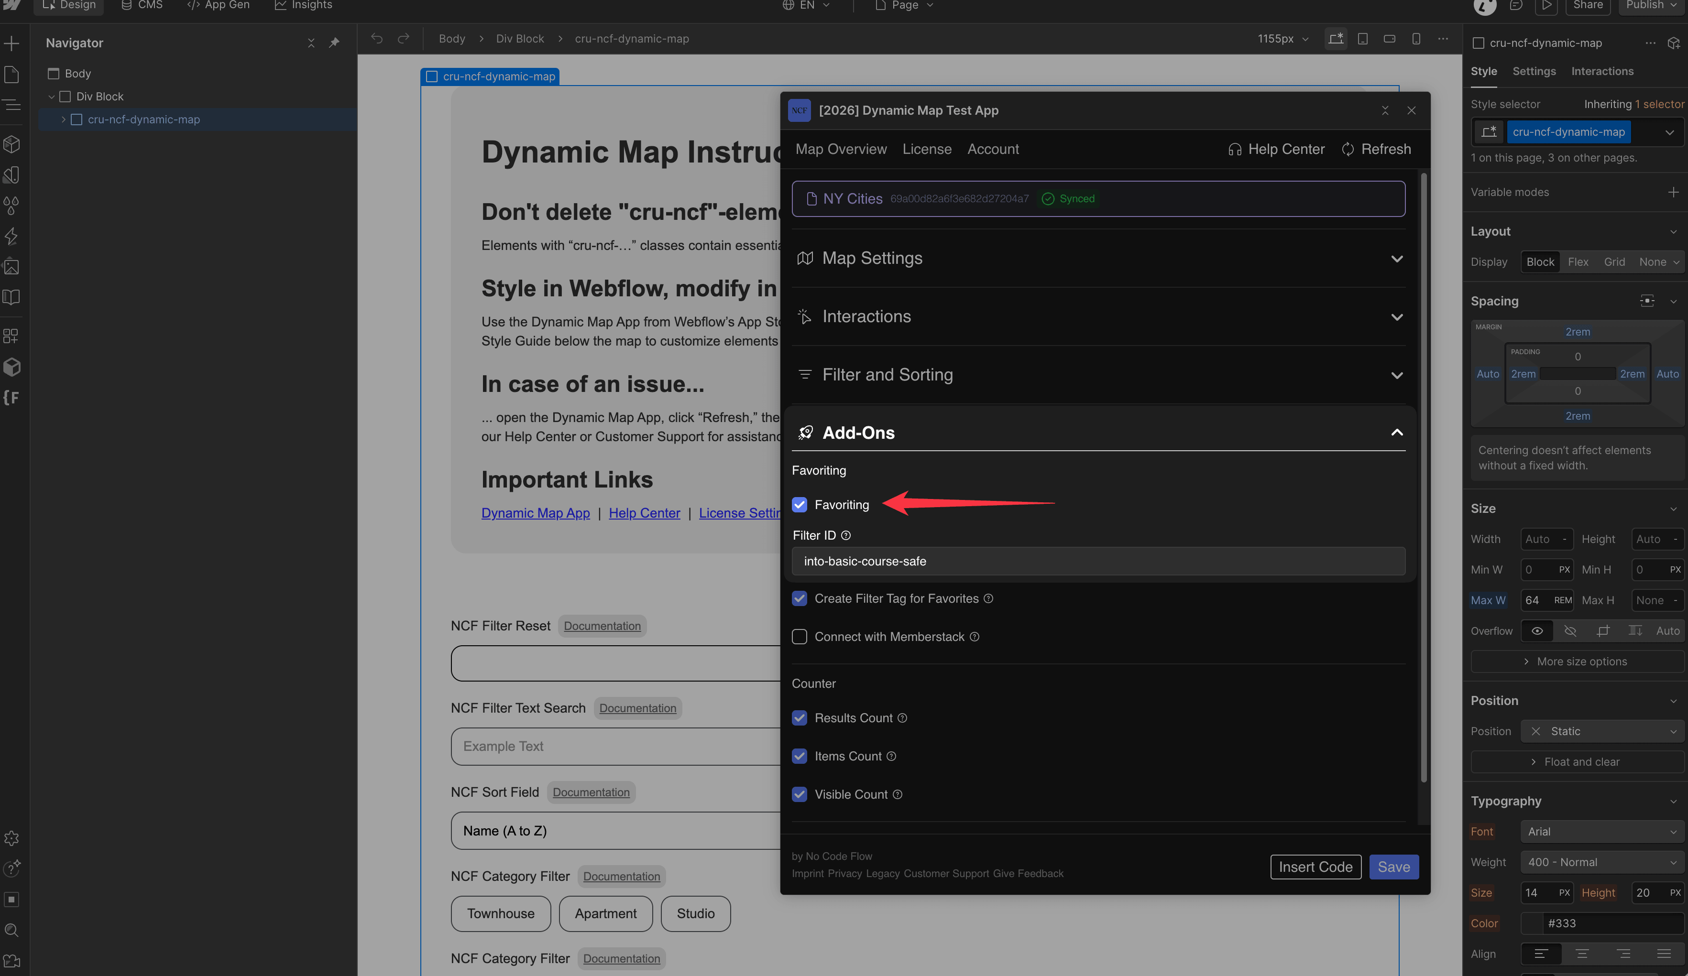Open the Apps grid-plus panel
1688x976 pixels.
click(x=11, y=336)
